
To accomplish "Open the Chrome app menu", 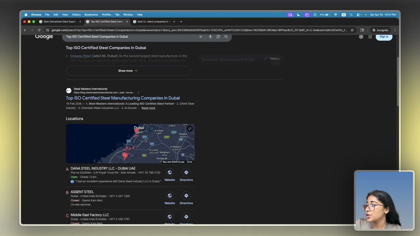I will tap(36, 15).
